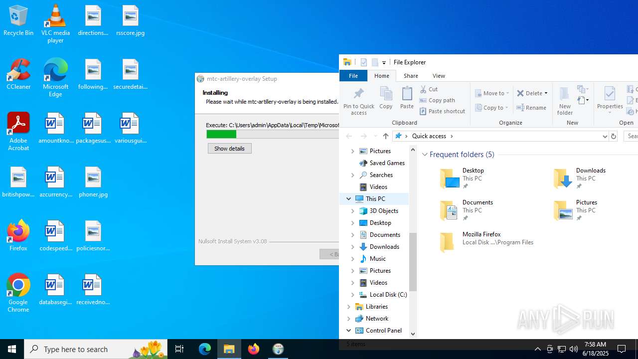Click Rename in the Organize group
The width and height of the screenshot is (638, 359).
pos(531,108)
